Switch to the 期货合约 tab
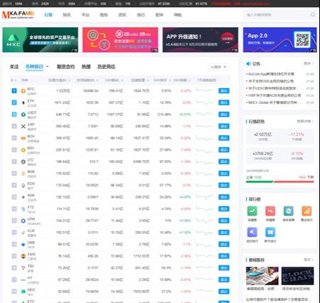Screen dimensions: 320x303 coord(65,67)
